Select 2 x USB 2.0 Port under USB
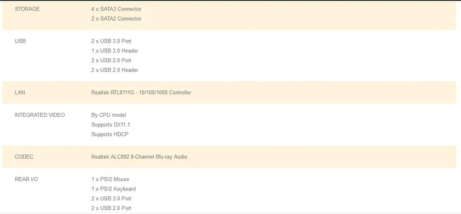461x214 pixels. [111, 60]
